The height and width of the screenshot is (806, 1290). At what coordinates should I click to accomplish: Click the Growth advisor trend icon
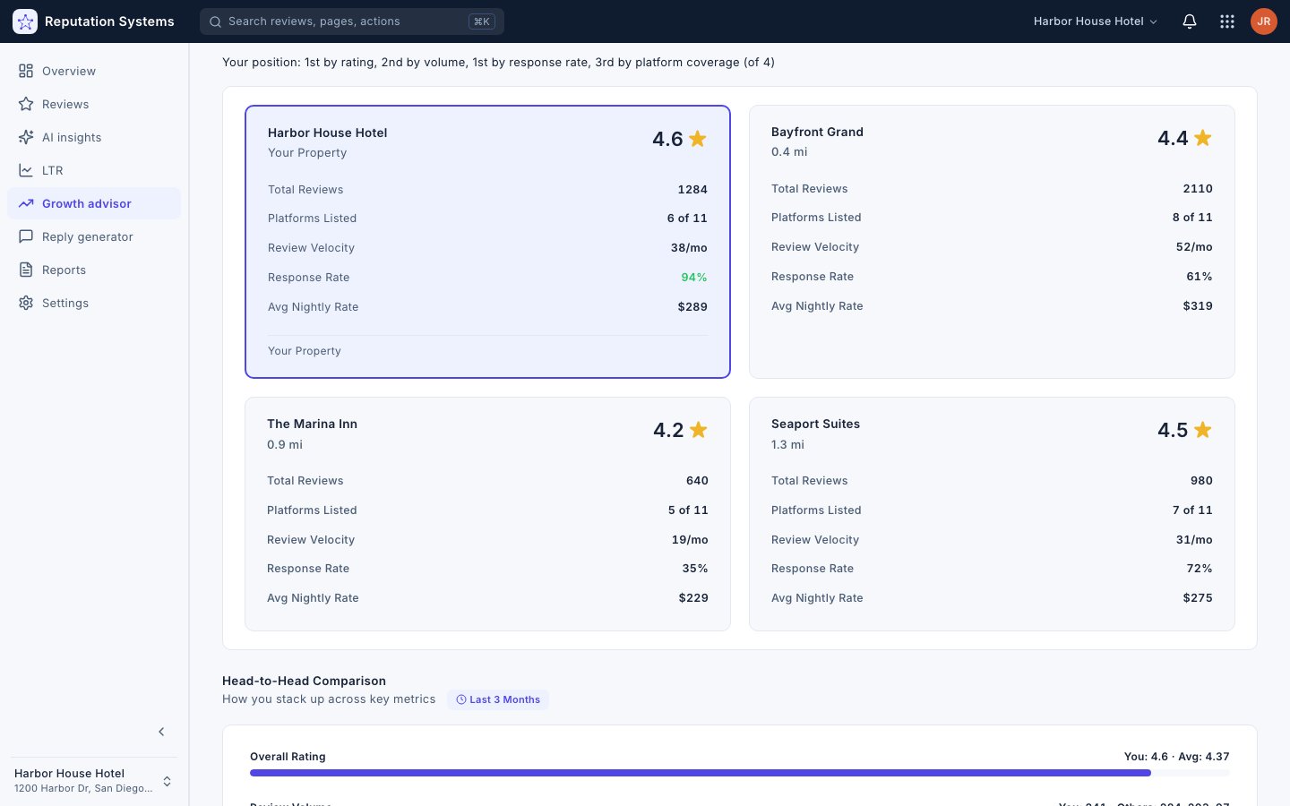pyautogui.click(x=26, y=203)
